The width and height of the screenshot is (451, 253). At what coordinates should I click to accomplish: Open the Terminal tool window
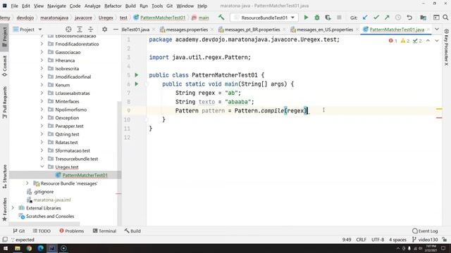point(105,231)
